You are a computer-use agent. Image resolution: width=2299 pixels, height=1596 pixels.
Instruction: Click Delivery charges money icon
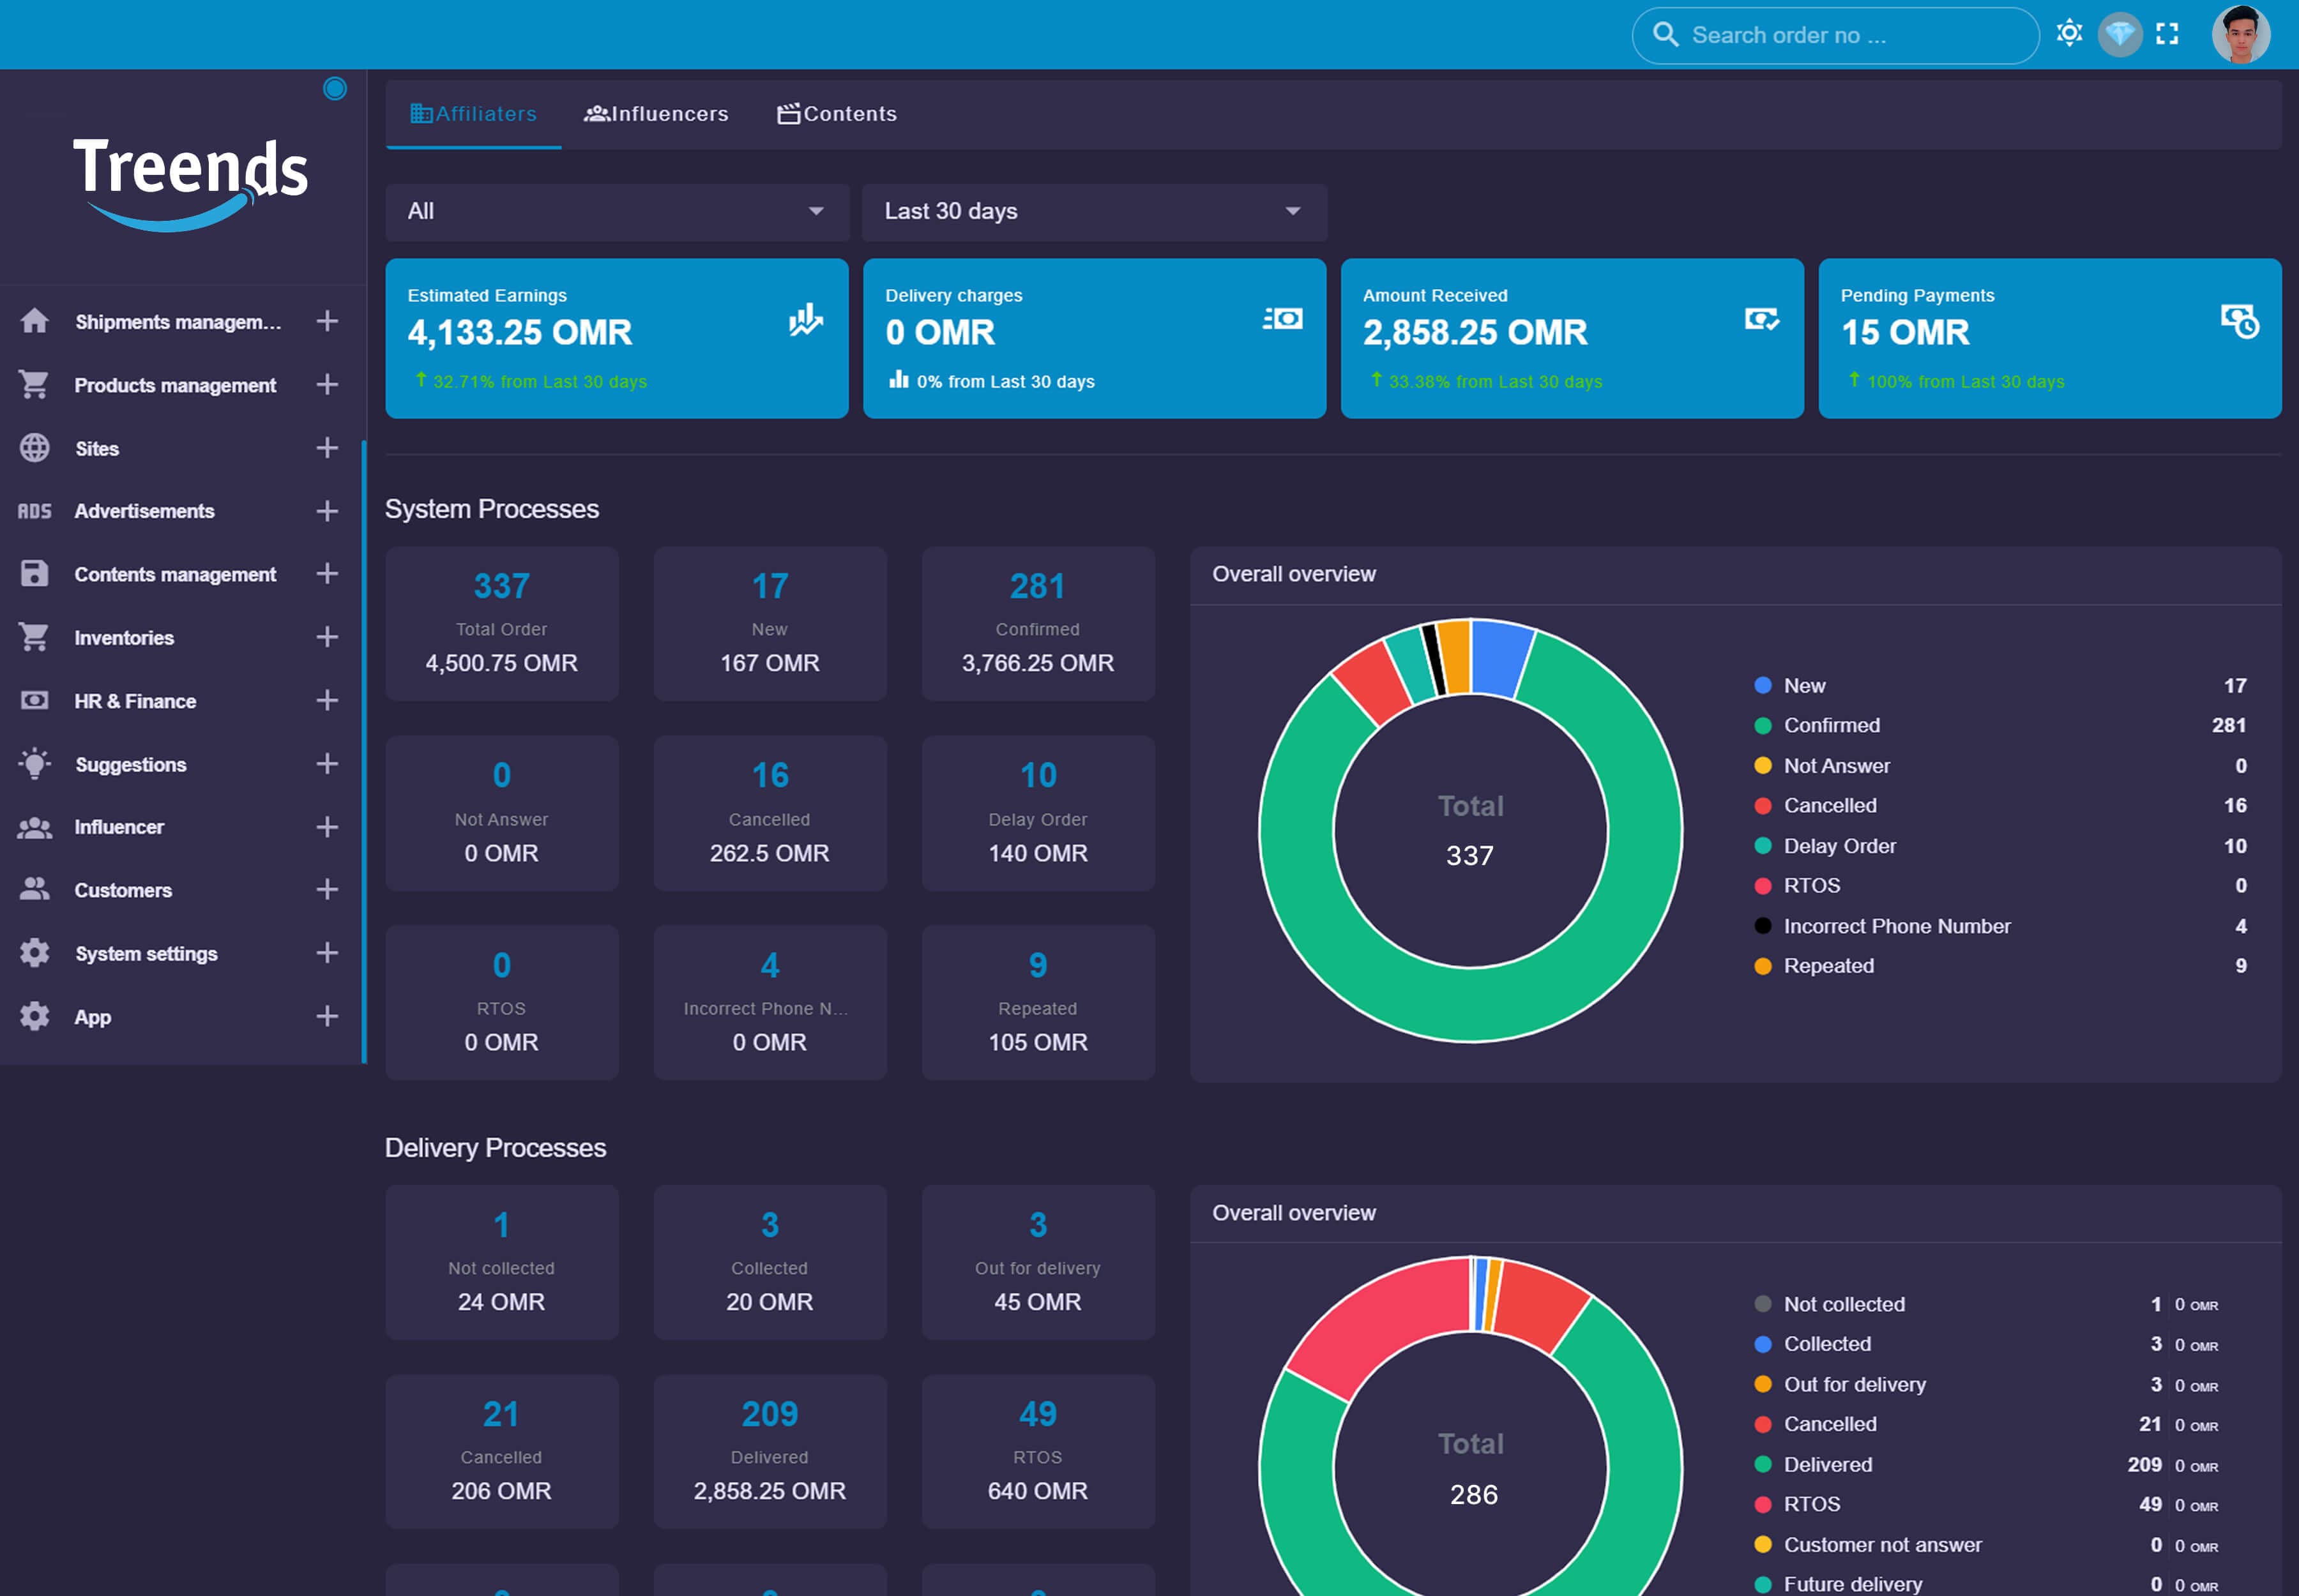pos(1282,319)
